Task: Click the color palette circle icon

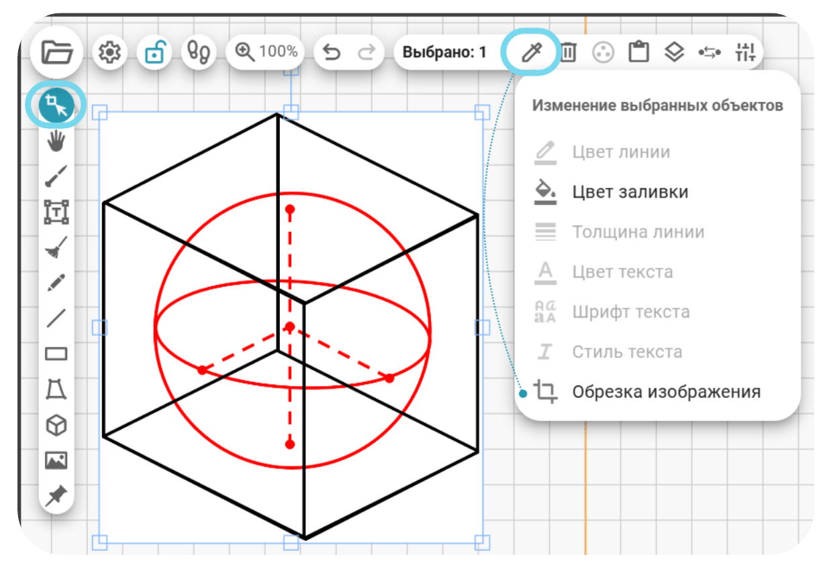Action: [603, 52]
